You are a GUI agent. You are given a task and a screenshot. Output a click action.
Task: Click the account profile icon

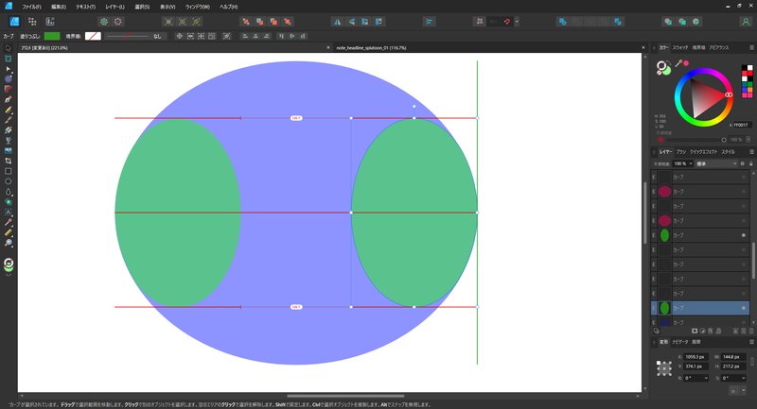click(746, 22)
